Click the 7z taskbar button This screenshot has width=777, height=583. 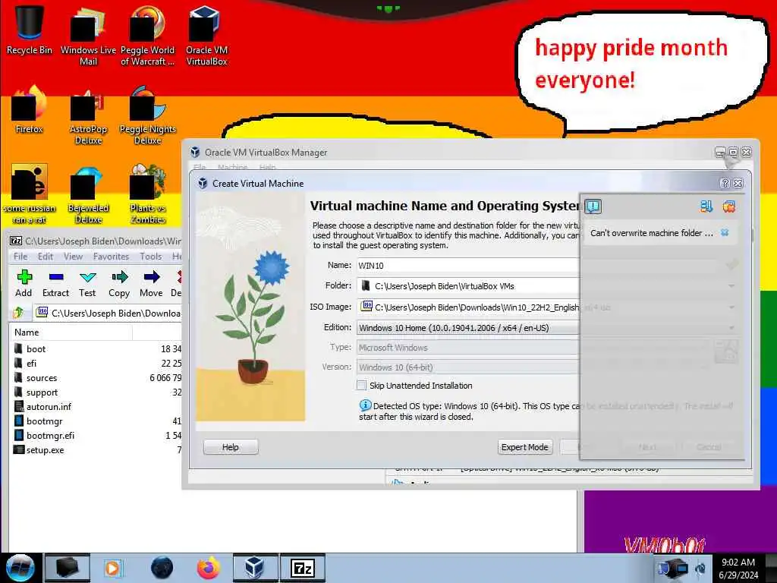point(303,568)
